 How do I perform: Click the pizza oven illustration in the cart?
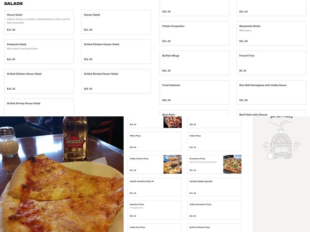pos(282,147)
